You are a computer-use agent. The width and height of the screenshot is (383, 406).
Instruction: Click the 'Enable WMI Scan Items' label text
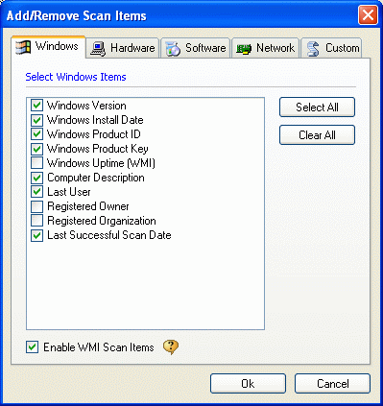[x=99, y=347]
